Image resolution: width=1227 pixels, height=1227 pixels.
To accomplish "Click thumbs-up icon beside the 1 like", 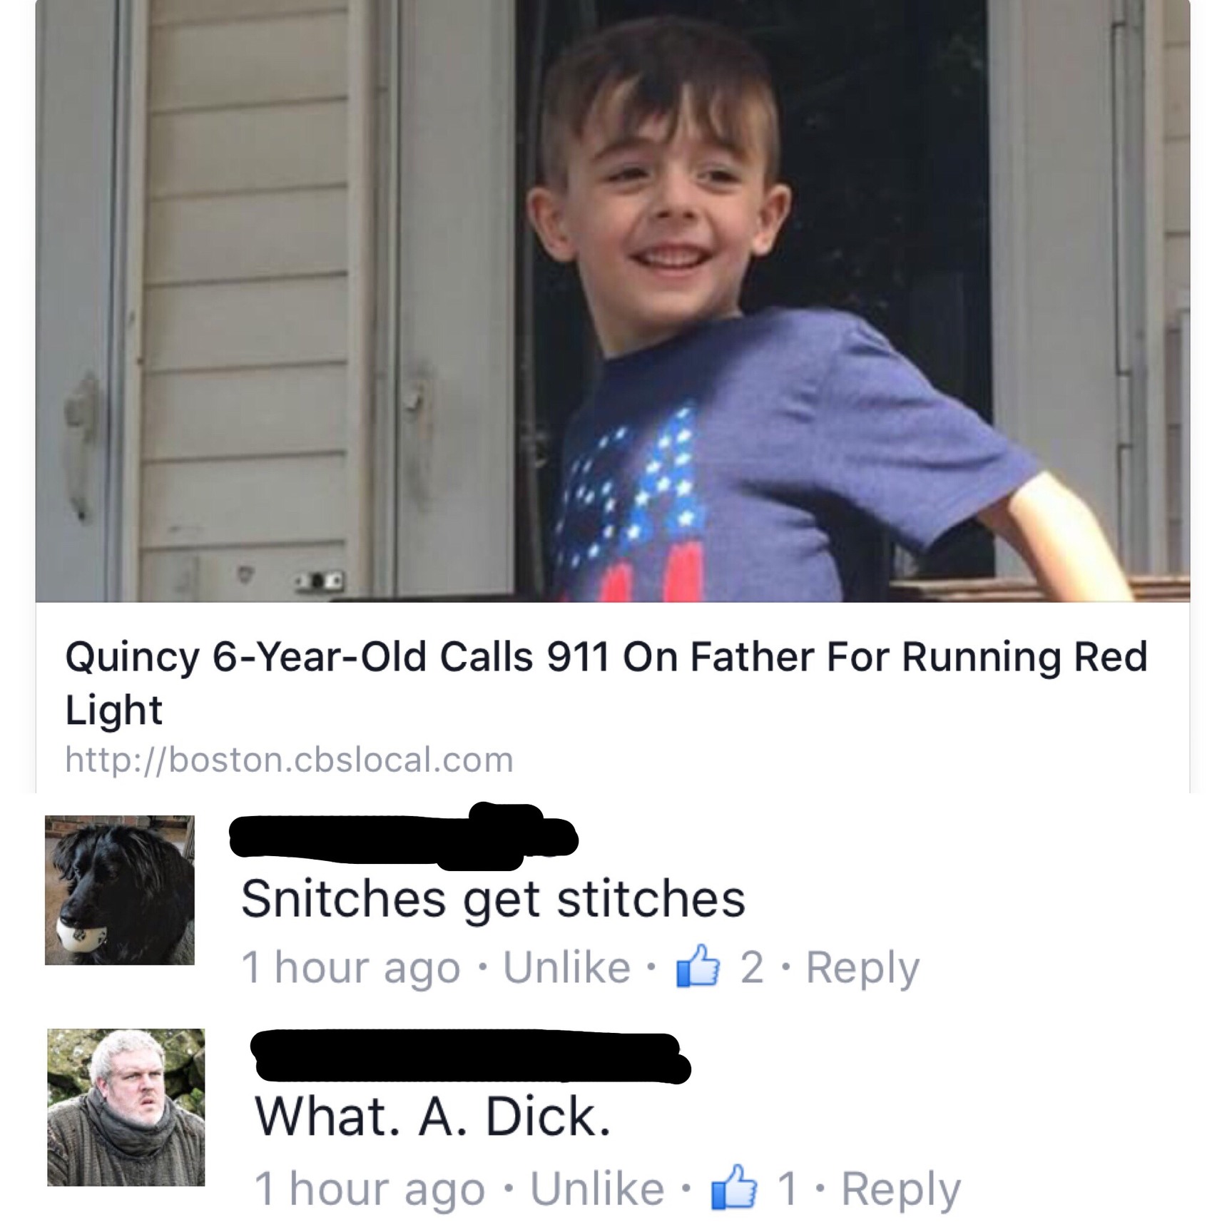I will coord(734,1186).
